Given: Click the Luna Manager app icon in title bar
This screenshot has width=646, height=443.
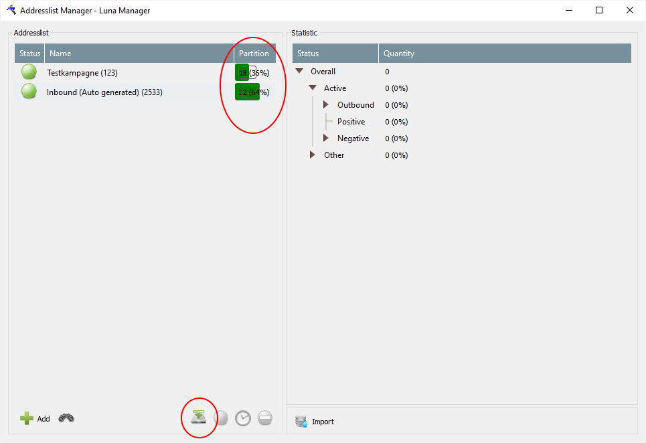Looking at the screenshot, I should coord(11,10).
